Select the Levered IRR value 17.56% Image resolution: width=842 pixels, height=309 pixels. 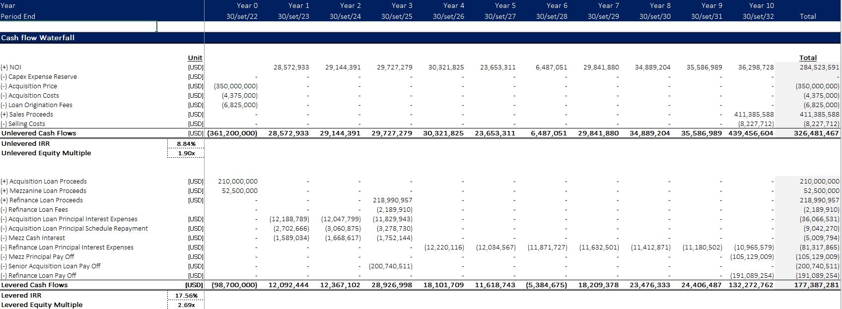[x=186, y=296]
